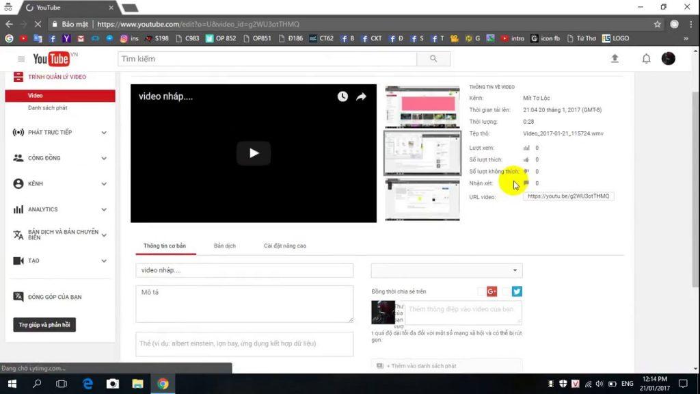
Task: Click the share arrow on the video player
Action: pyautogui.click(x=361, y=96)
